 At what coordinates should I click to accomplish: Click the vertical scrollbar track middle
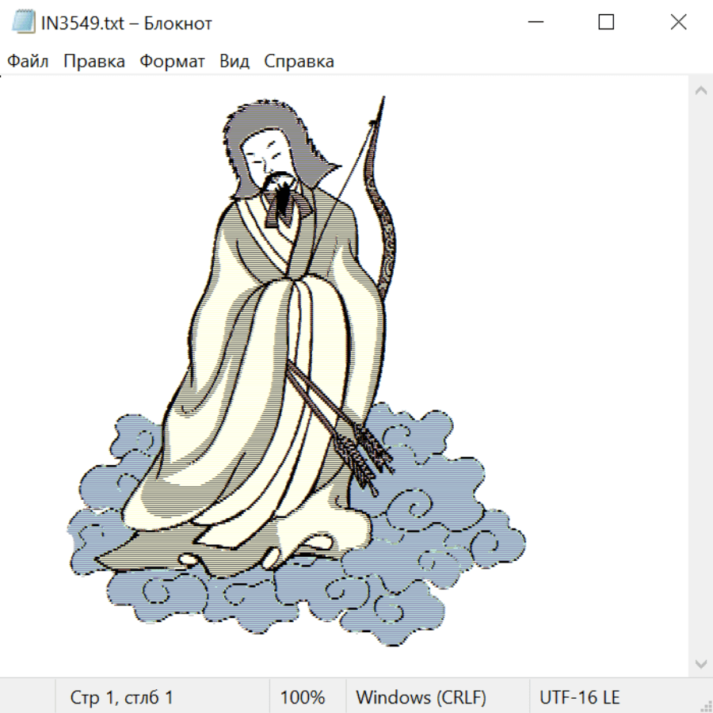pos(700,376)
